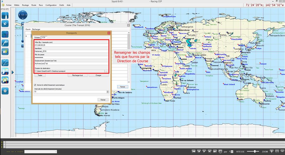Click the satellite dish icon
Image resolution: width=285 pixels, height=155 pixels.
click(5, 24)
